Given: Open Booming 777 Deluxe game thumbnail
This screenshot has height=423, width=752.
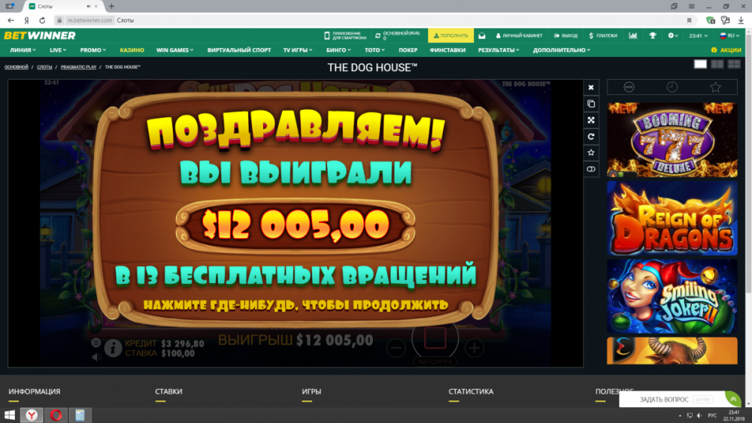Looking at the screenshot, I should pos(672,140).
